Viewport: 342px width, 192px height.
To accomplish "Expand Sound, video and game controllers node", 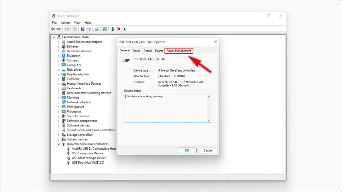I will [58, 130].
